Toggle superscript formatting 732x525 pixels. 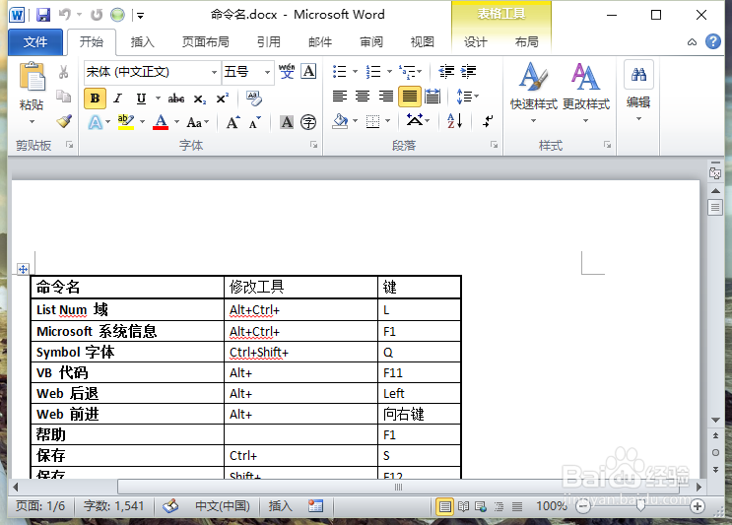[223, 98]
